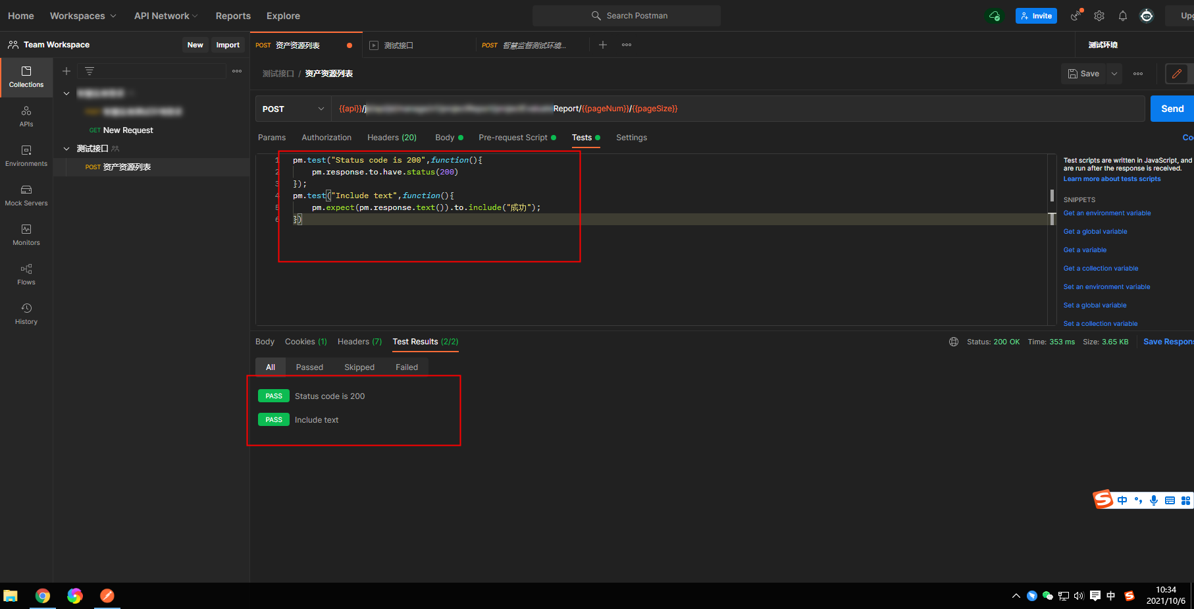Open the POST method dropdown
The image size is (1194, 609).
click(293, 109)
